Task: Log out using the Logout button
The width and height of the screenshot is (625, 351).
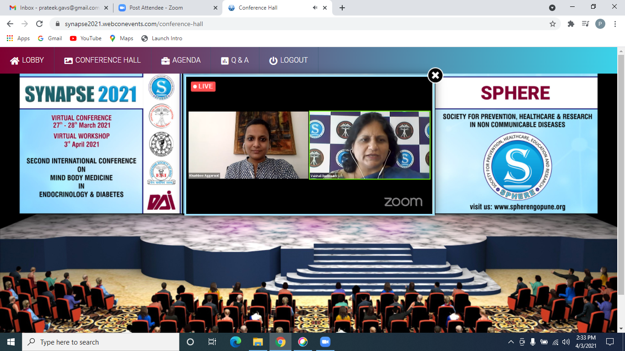Action: [288, 60]
